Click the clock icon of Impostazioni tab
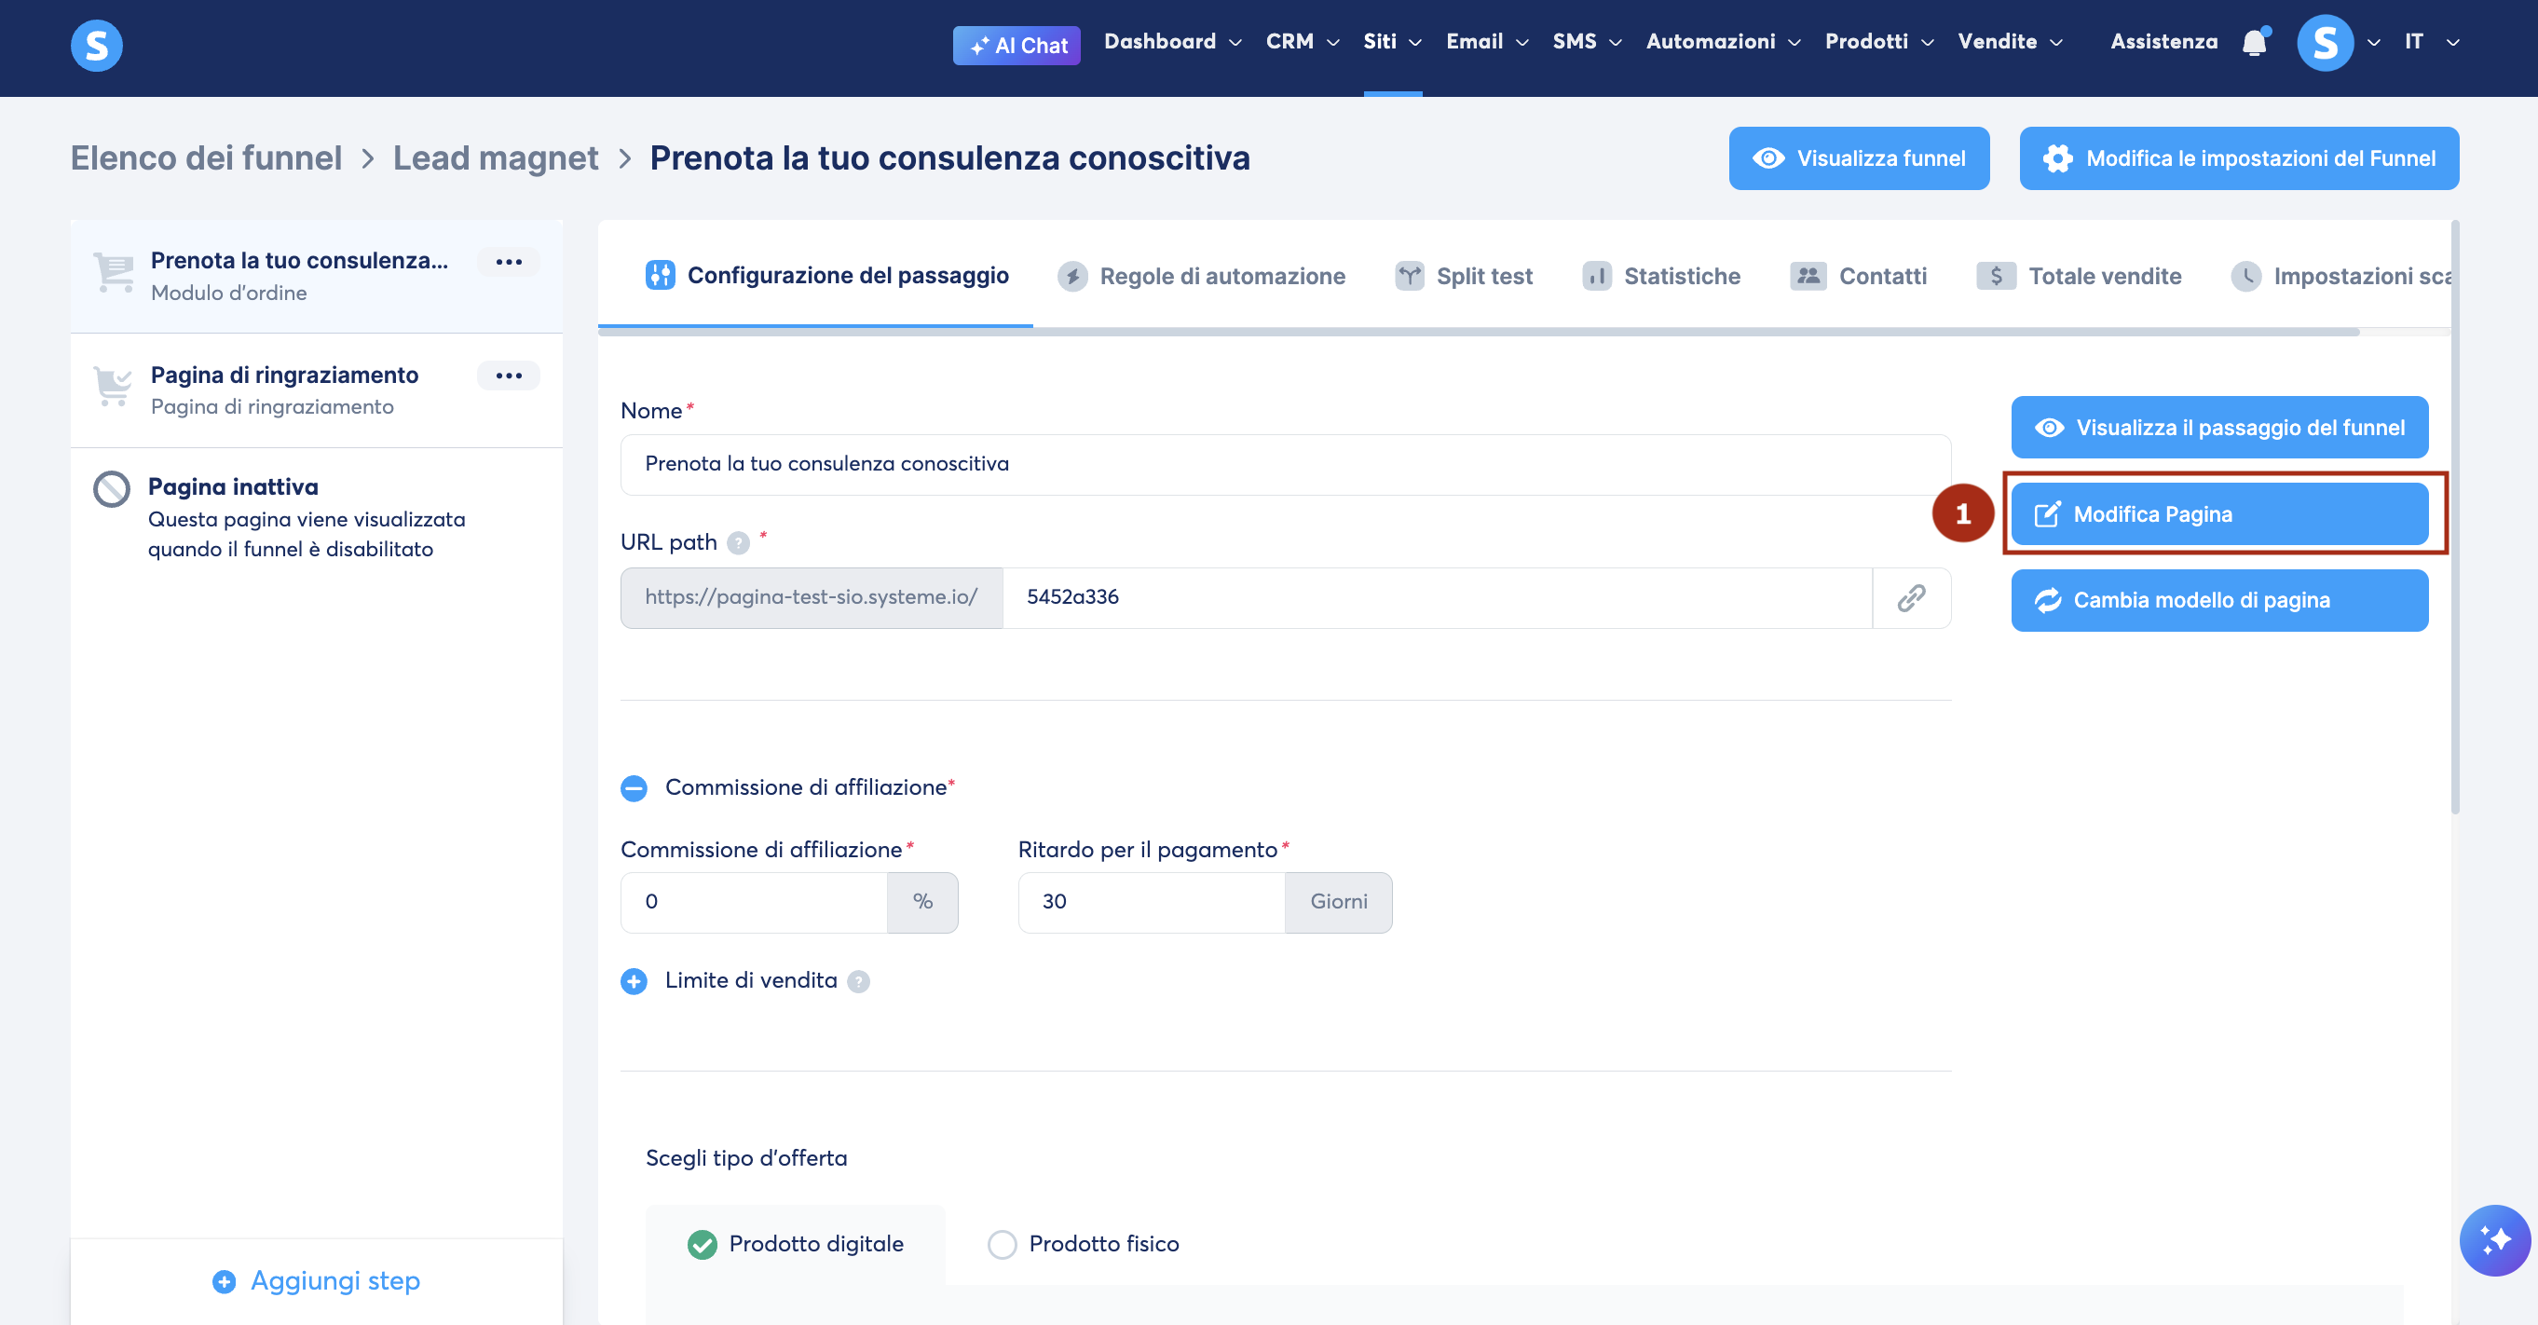 coord(2246,276)
